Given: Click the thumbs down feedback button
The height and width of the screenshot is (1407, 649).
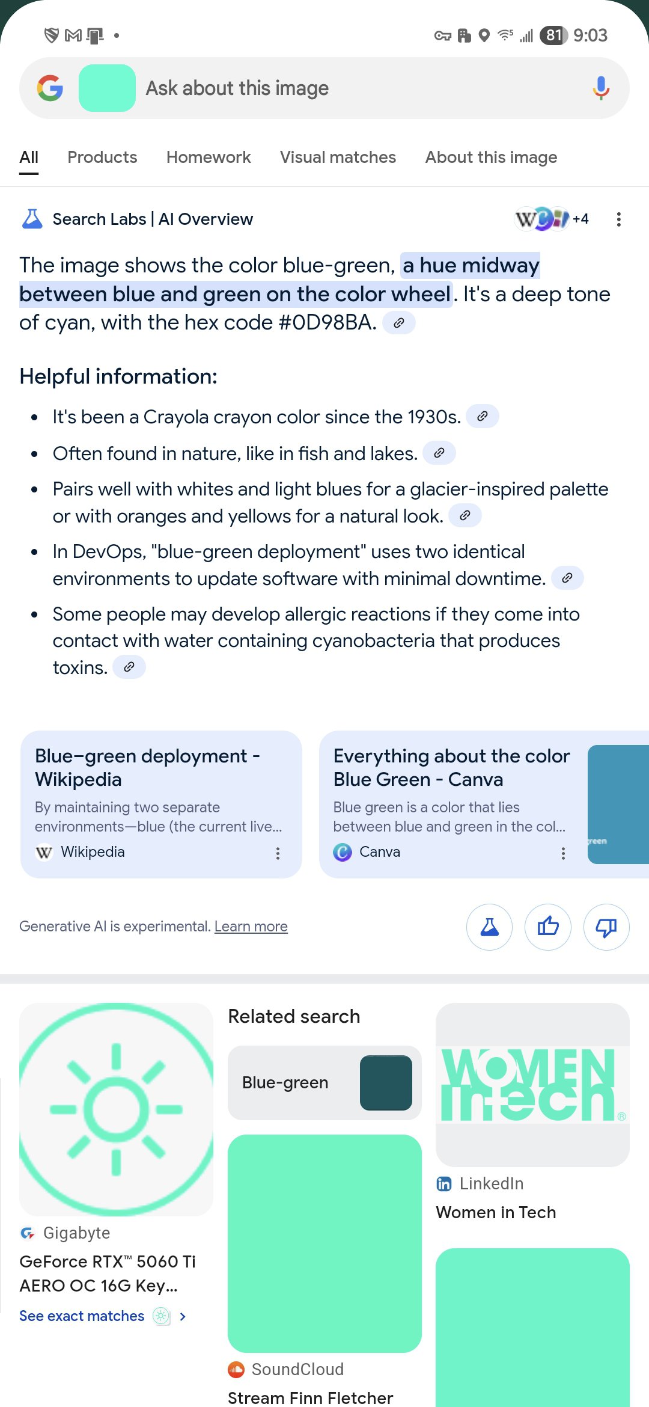Looking at the screenshot, I should click(x=606, y=927).
